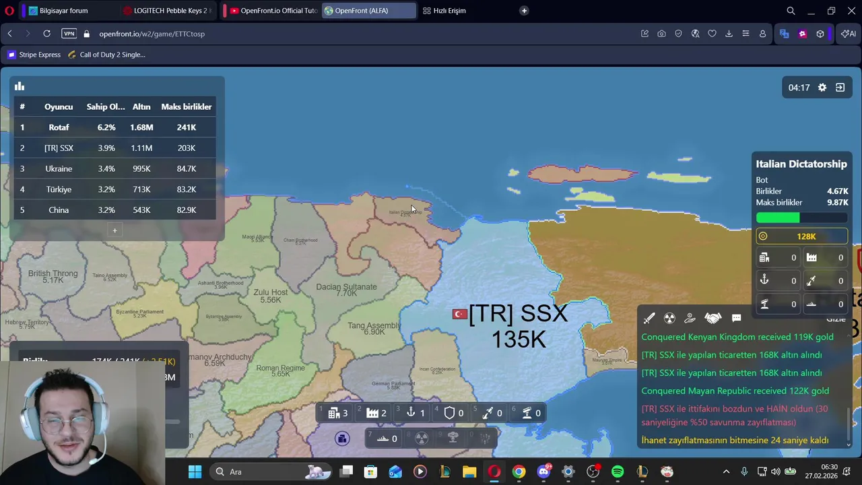Viewport: 862px width, 485px height.
Task: Click the exit game icon
Action: (x=840, y=88)
